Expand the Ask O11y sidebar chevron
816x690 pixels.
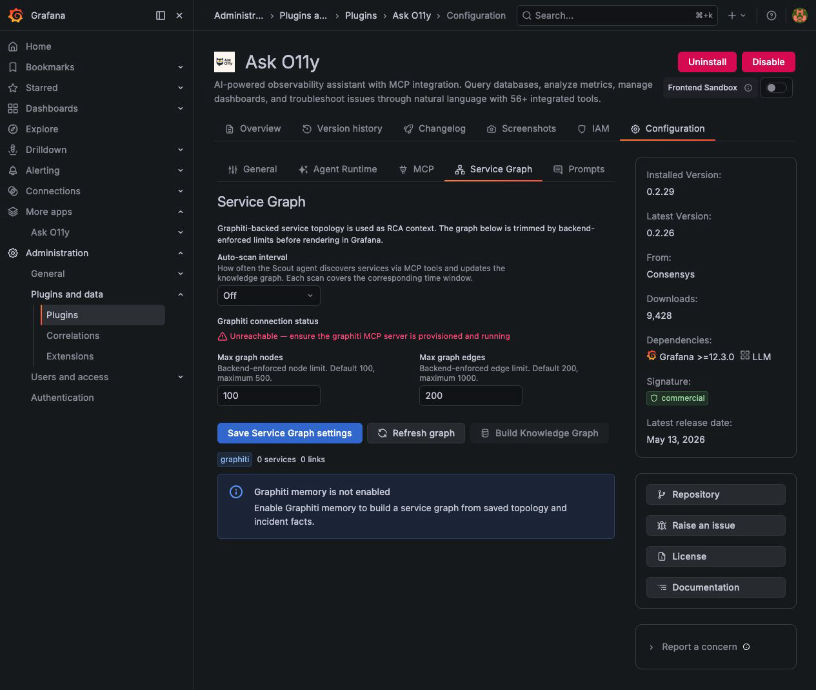click(181, 232)
